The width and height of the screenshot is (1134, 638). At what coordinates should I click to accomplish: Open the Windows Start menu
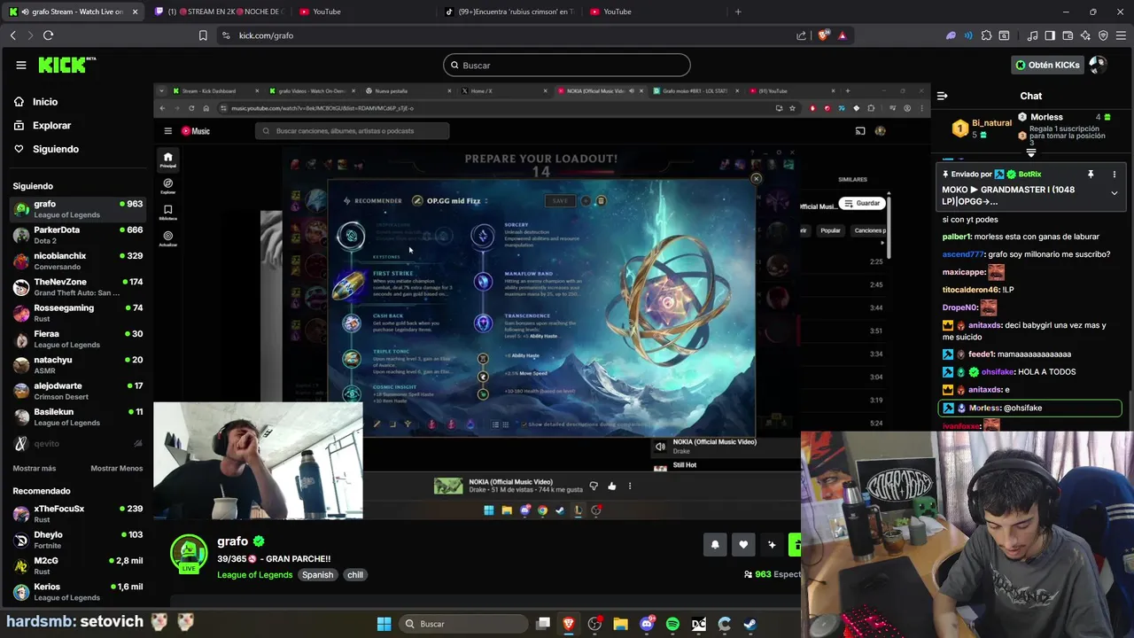coord(384,624)
